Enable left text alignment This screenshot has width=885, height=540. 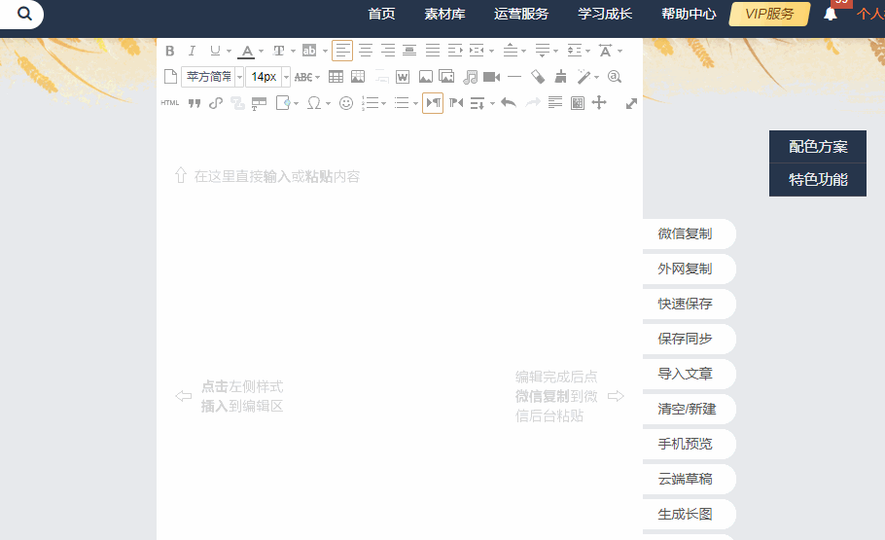pyautogui.click(x=342, y=51)
